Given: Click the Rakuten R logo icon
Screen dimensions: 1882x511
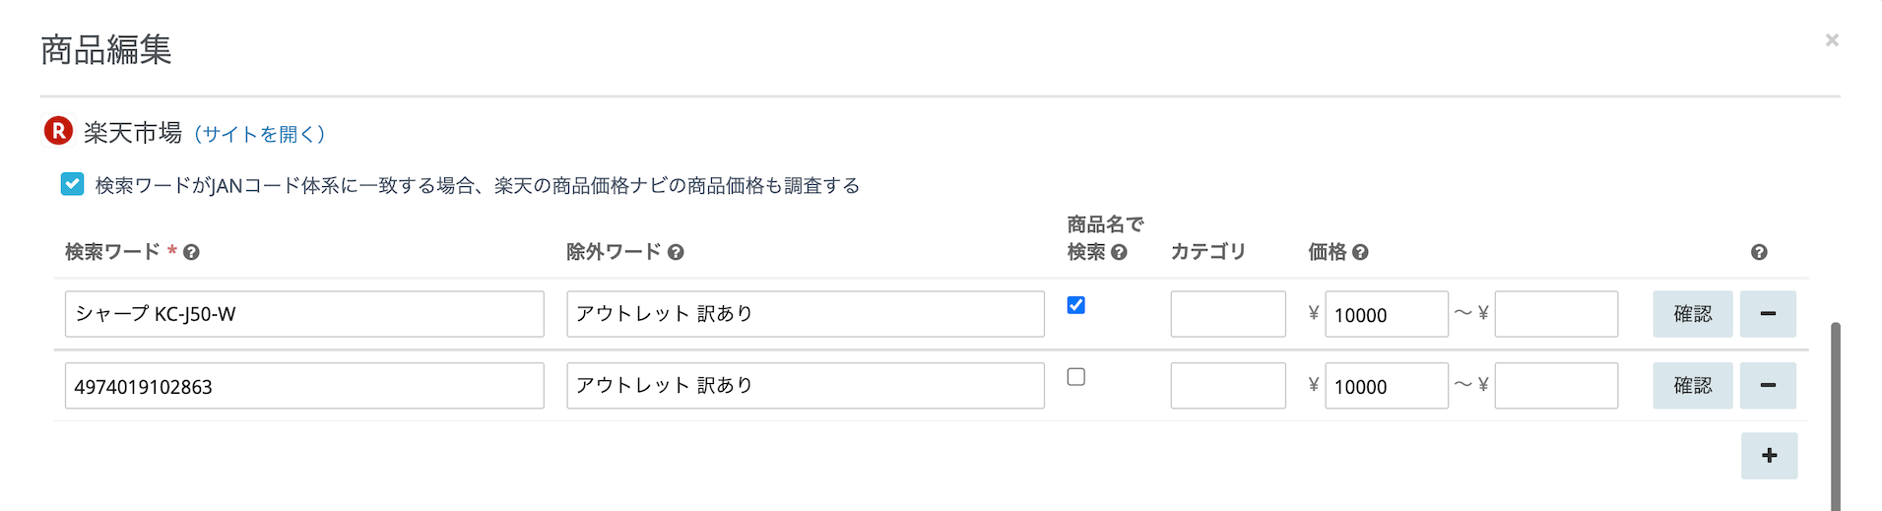Looking at the screenshot, I should [58, 131].
